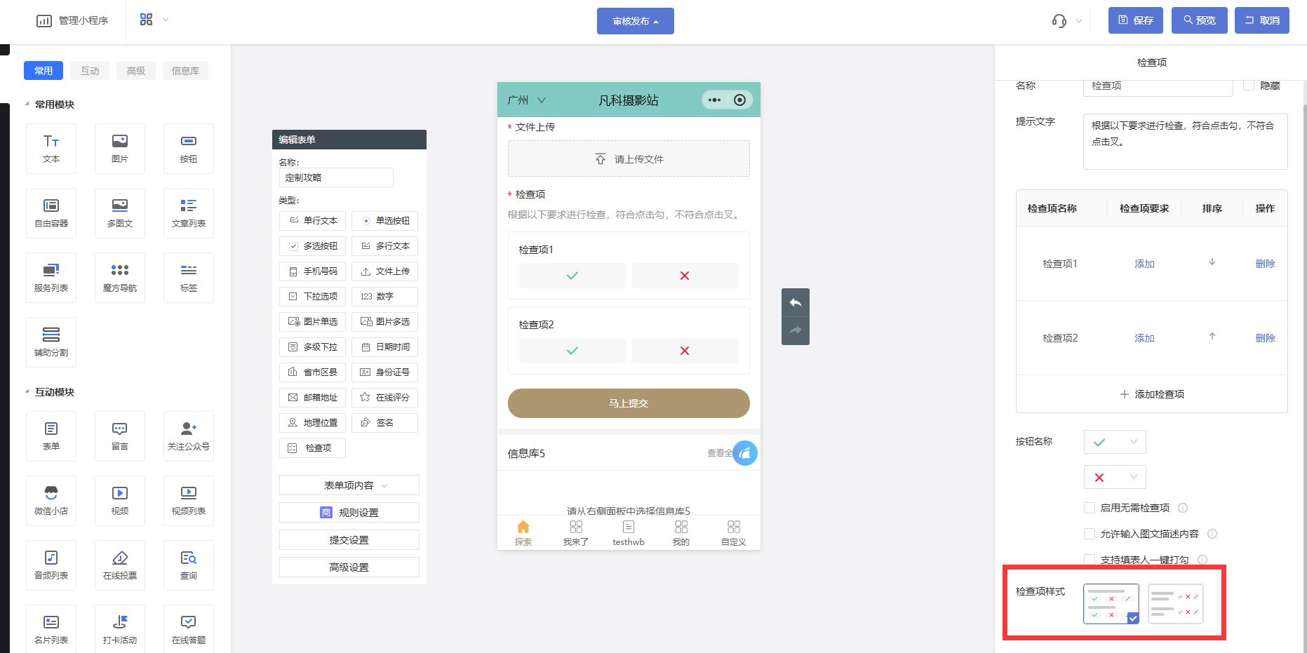Viewport: 1307px width, 653px height.
Task: Click 添加检查项 to add item
Action: click(1152, 394)
